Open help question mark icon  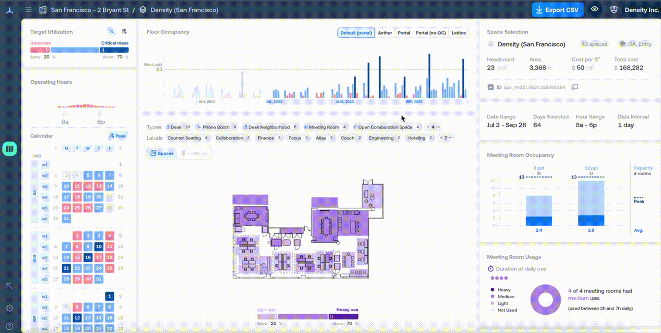point(9,326)
